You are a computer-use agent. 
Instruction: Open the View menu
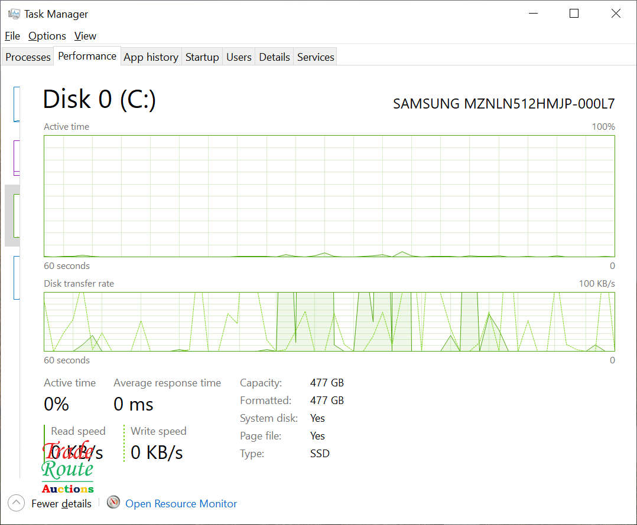(x=85, y=36)
